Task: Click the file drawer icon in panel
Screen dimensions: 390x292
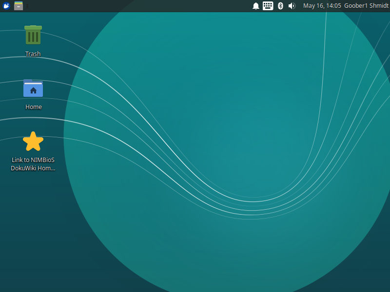Action: (19, 6)
